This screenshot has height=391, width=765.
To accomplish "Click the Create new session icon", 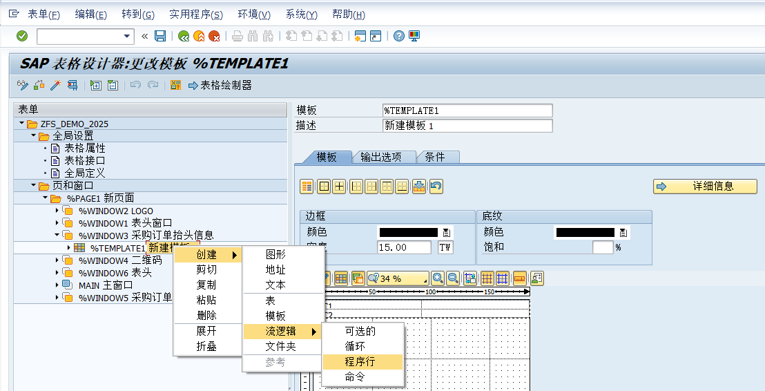I will click(360, 36).
